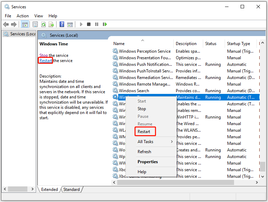
Task: Click the Services (Local) header gear icon
Action: click(x=44, y=35)
